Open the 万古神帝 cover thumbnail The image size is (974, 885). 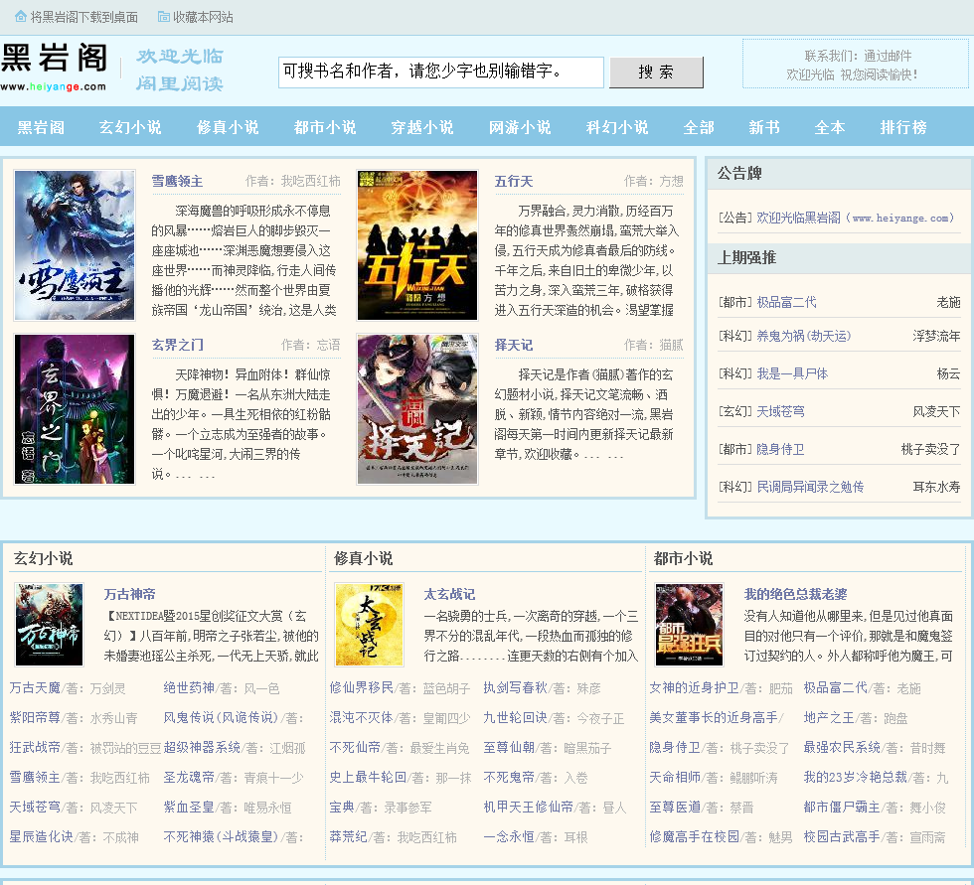49,625
